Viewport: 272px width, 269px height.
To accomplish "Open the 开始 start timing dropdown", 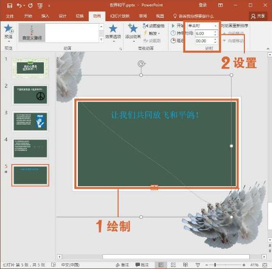I will (203, 26).
